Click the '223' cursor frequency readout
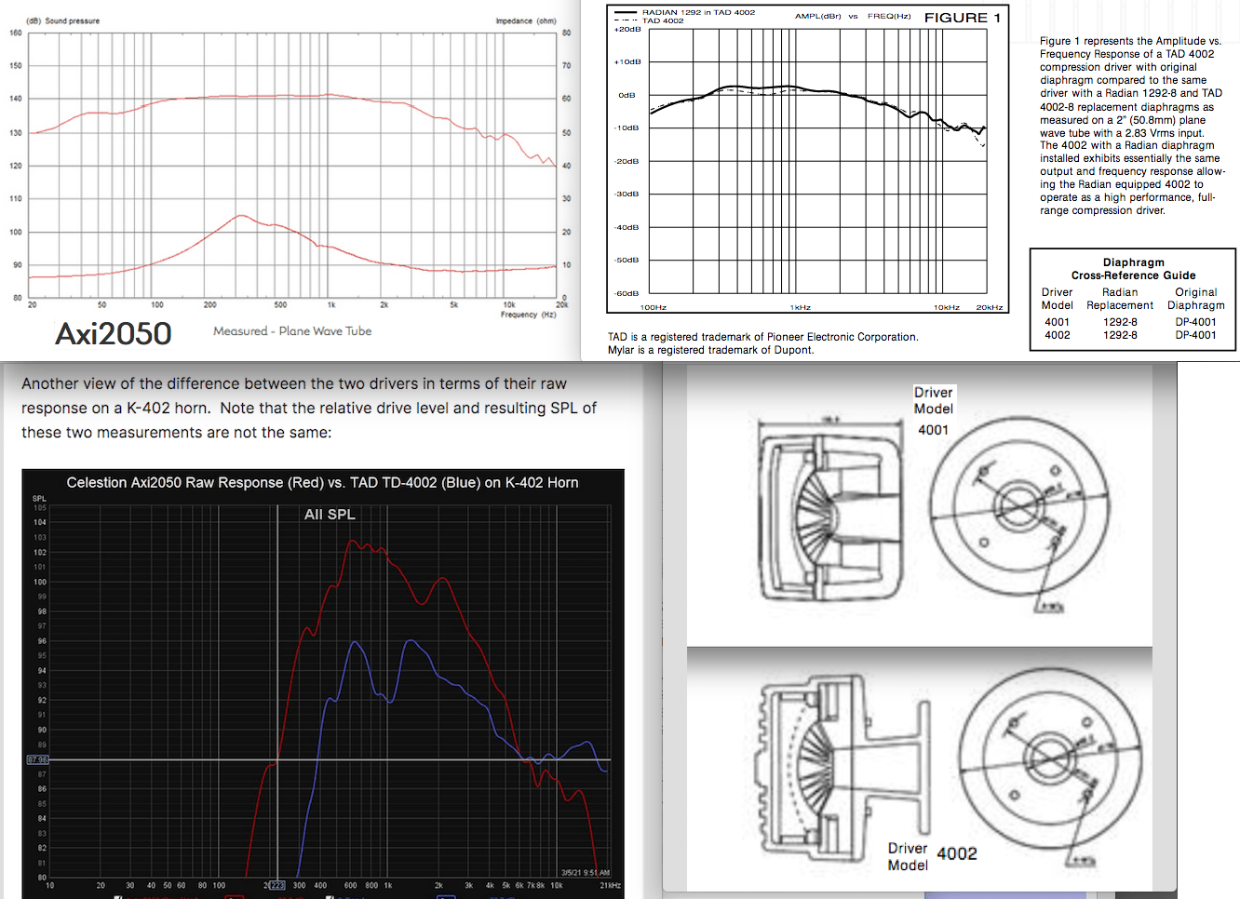 276,885
